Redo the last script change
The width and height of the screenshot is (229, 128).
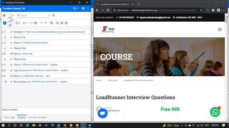46,23
